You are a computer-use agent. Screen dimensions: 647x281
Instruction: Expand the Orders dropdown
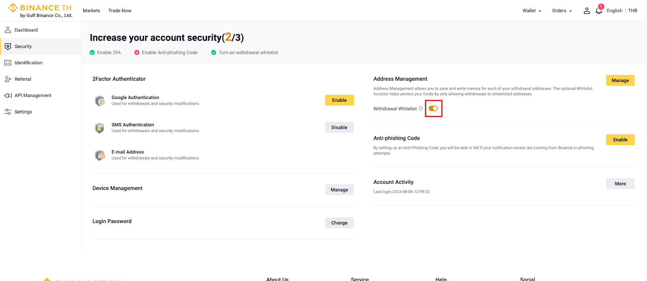(562, 11)
